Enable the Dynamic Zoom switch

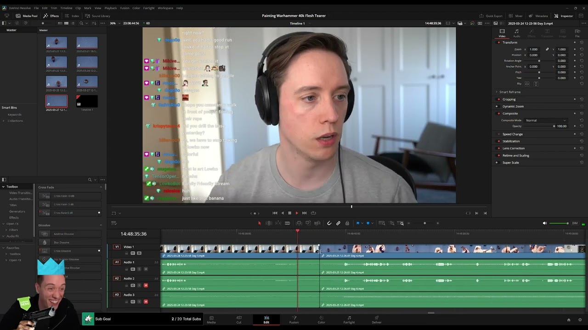click(x=497, y=106)
